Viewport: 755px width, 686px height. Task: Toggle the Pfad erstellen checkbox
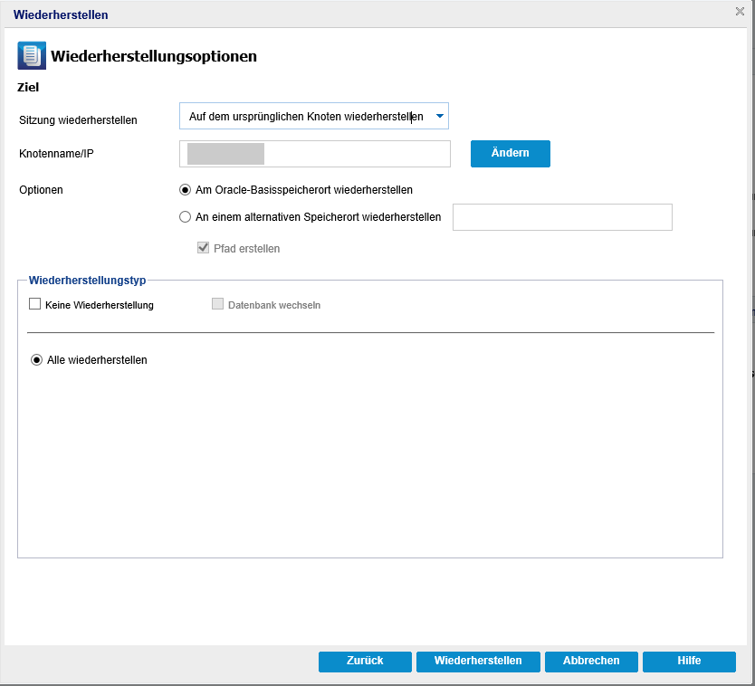[x=203, y=248]
